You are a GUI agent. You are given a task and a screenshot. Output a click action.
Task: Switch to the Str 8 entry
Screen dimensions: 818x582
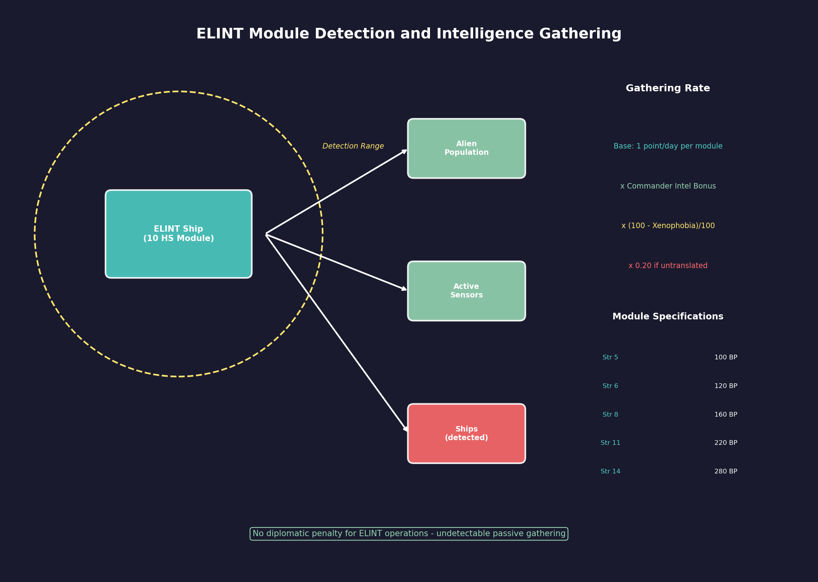point(610,414)
